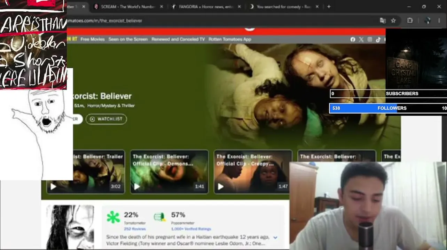Click the 22% Tomatometer score

coord(131,215)
